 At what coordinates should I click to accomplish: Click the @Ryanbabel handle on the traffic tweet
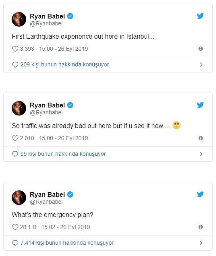point(46,112)
